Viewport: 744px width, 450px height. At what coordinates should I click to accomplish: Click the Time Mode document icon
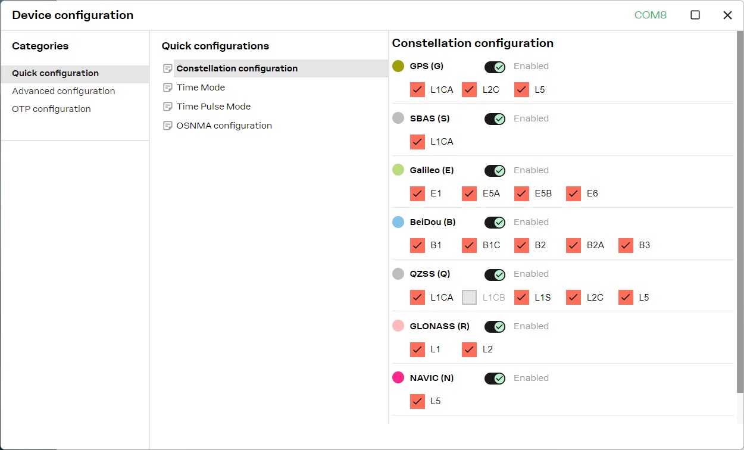(x=168, y=87)
